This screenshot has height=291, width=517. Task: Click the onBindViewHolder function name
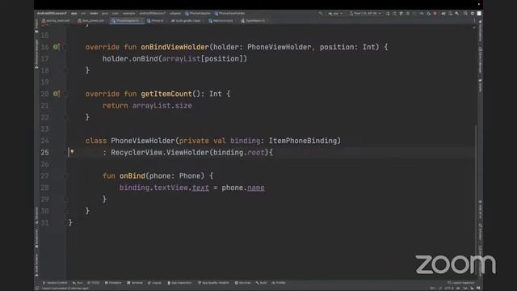pos(174,47)
